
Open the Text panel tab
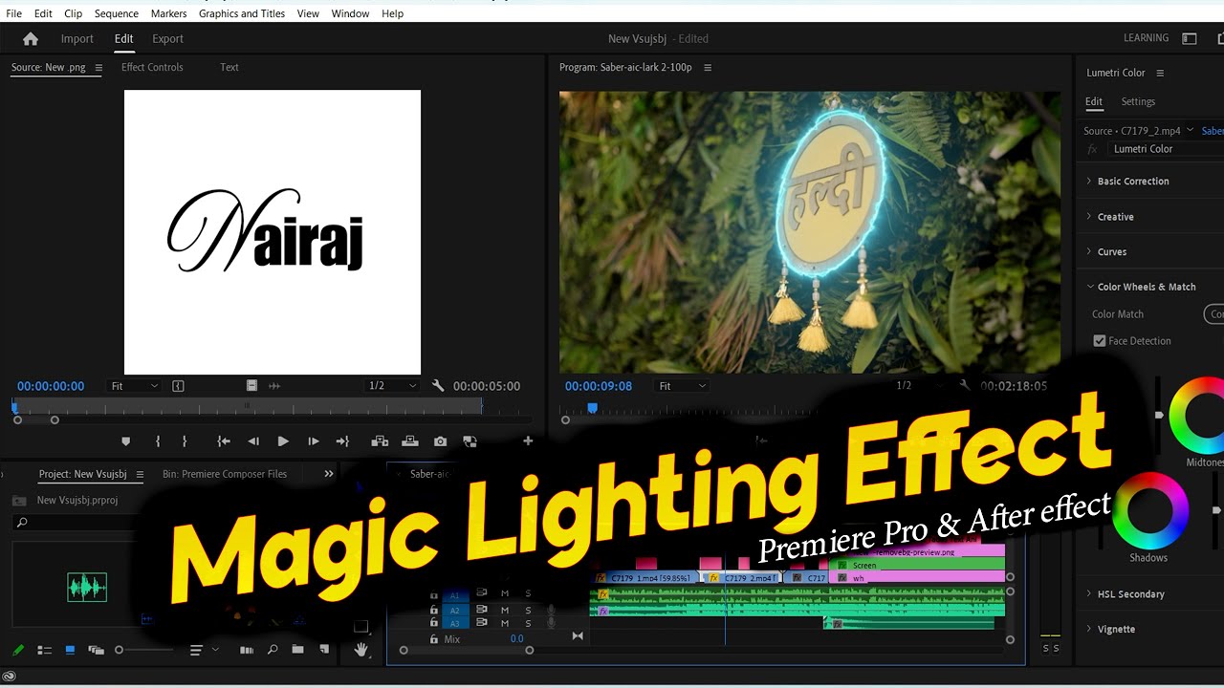click(x=229, y=67)
